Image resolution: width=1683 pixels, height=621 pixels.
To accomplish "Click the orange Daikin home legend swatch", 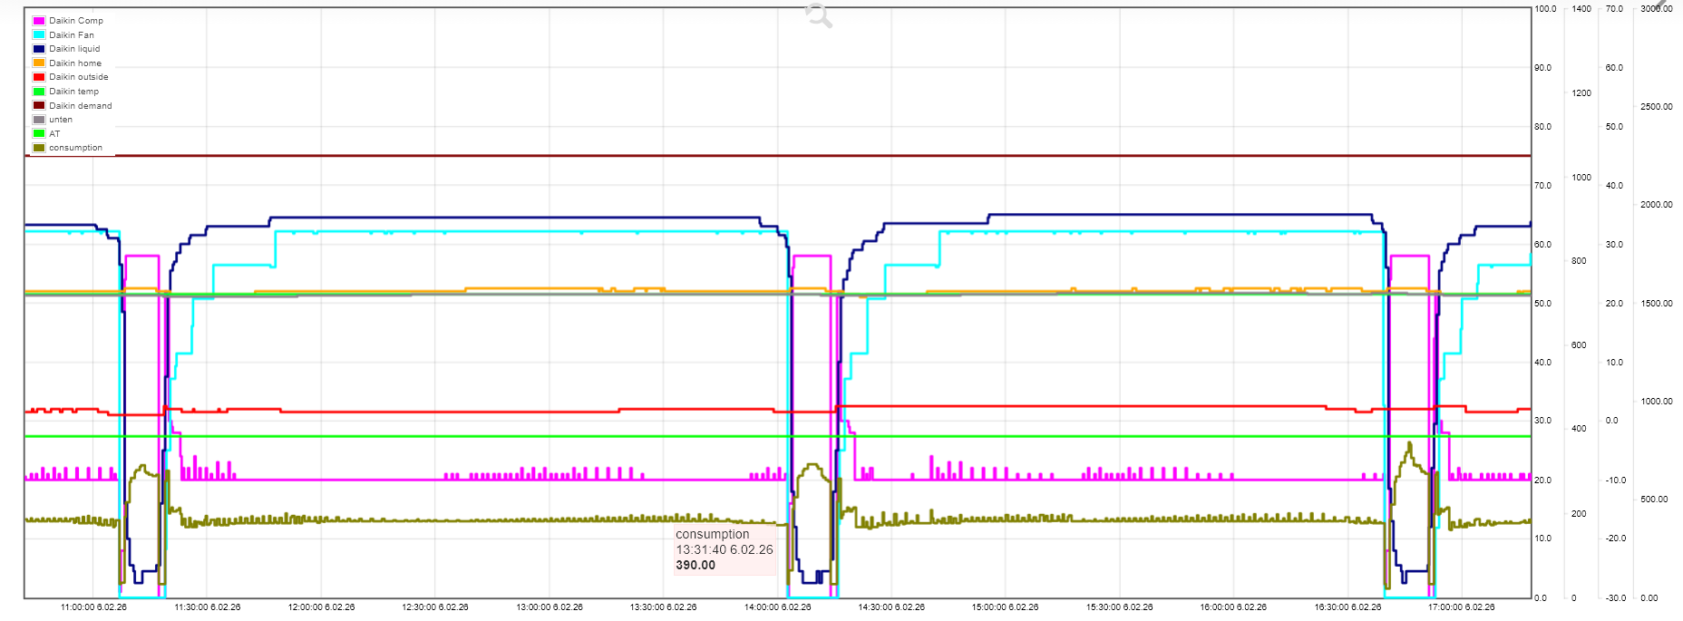I will (x=39, y=63).
